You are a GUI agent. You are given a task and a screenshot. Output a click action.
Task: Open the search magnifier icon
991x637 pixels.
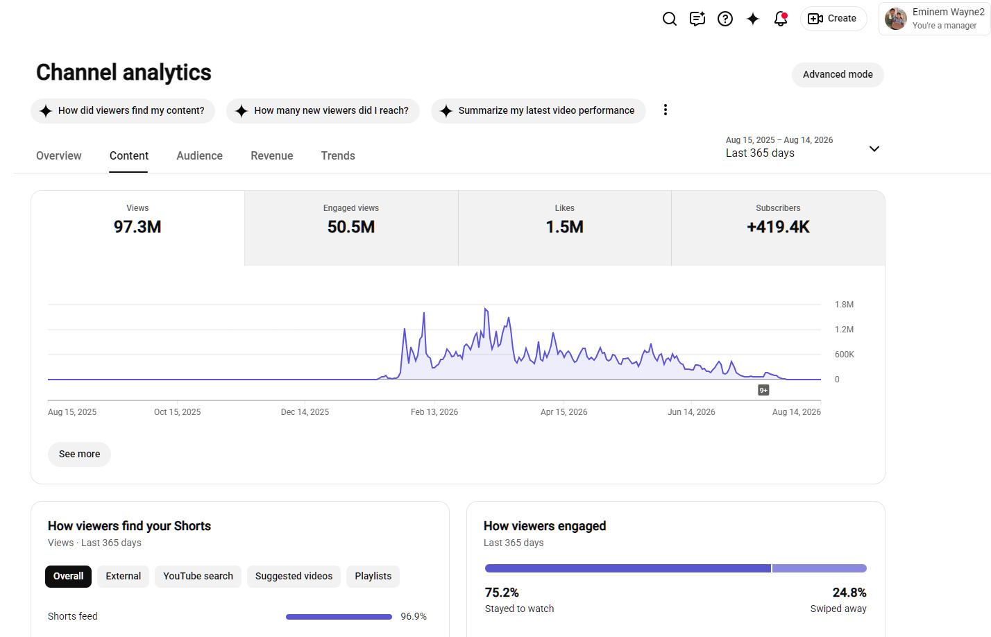(x=670, y=19)
